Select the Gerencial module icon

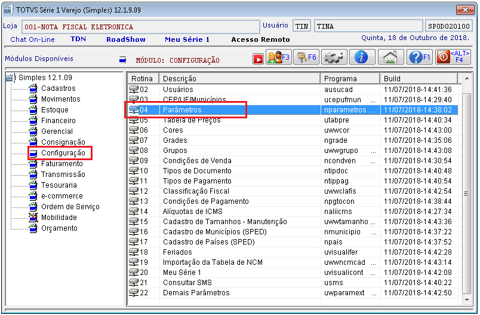(x=33, y=131)
